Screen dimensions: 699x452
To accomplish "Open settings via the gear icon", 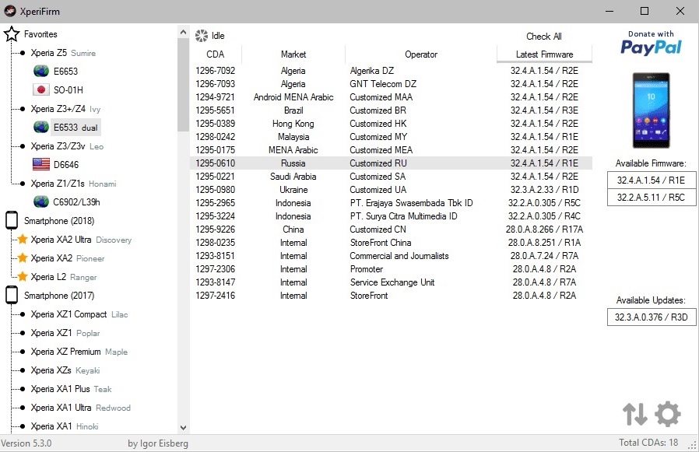I will [x=667, y=414].
